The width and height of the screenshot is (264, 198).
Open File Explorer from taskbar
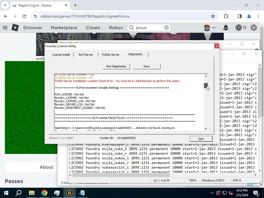tap(31, 193)
